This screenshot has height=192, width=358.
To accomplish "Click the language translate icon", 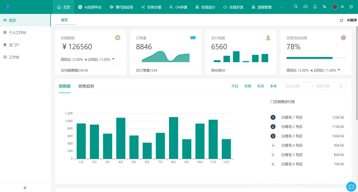I will pos(325,7).
